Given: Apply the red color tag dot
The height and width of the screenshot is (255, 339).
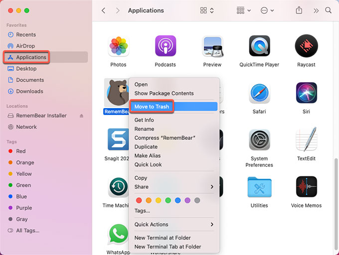Looking at the screenshot, I should [139, 200].
